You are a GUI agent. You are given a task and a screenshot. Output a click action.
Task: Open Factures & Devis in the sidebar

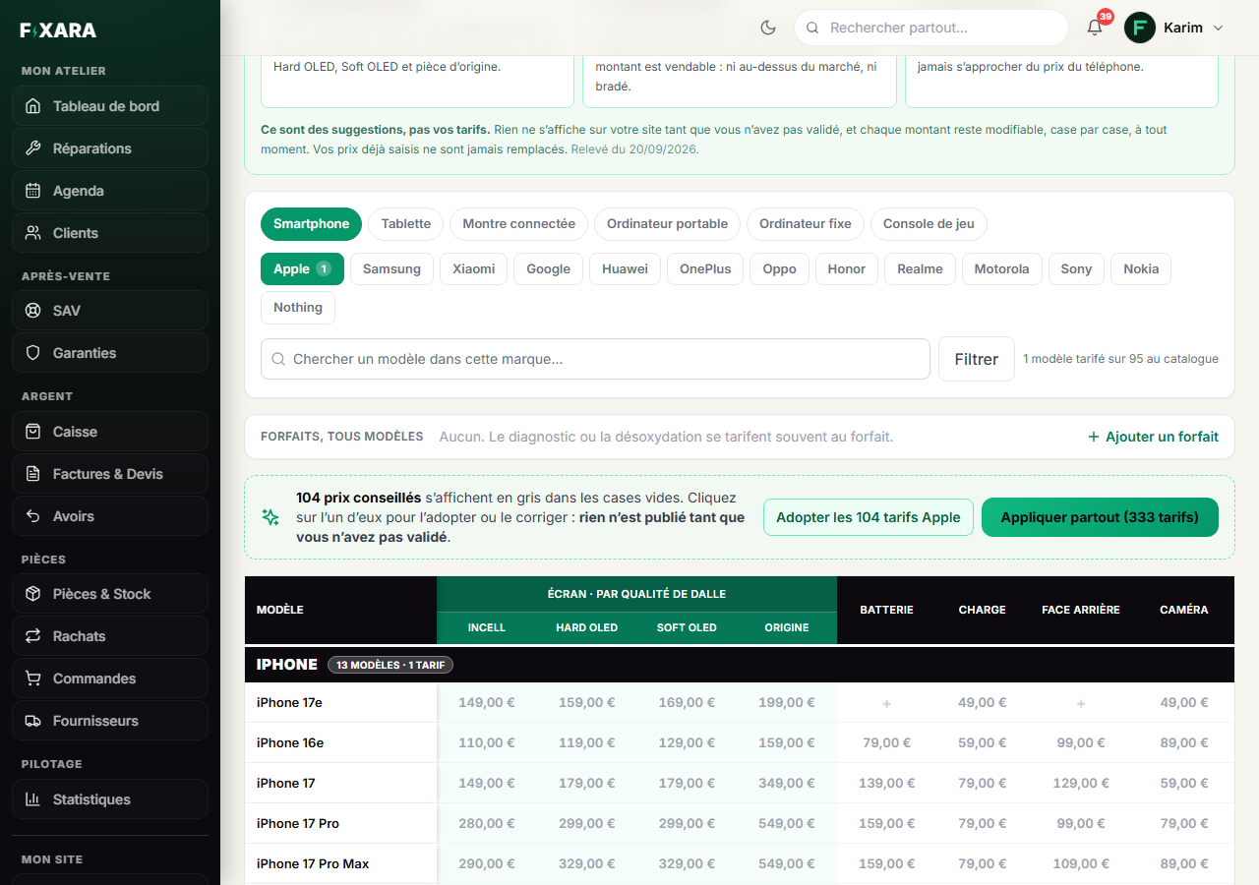tap(110, 474)
